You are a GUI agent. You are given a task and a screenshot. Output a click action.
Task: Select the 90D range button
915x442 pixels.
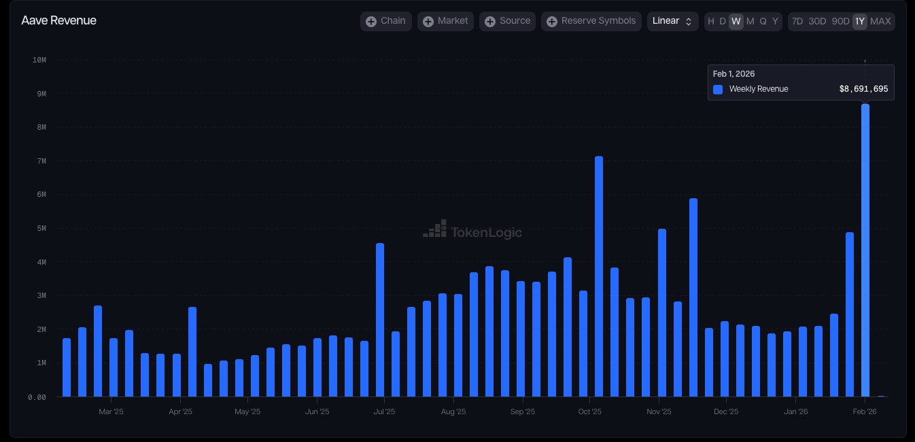[841, 21]
